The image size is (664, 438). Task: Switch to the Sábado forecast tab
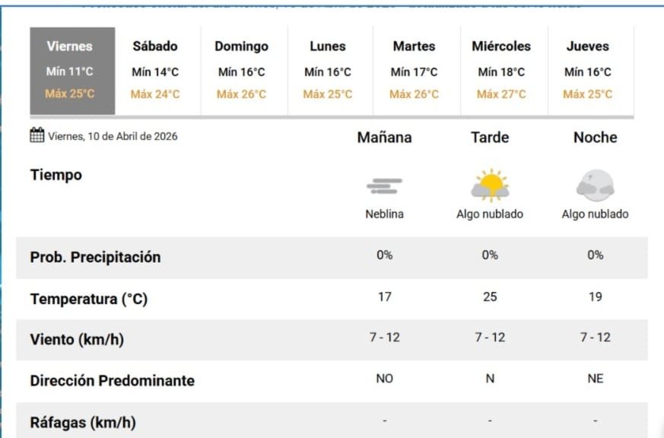pos(157,71)
